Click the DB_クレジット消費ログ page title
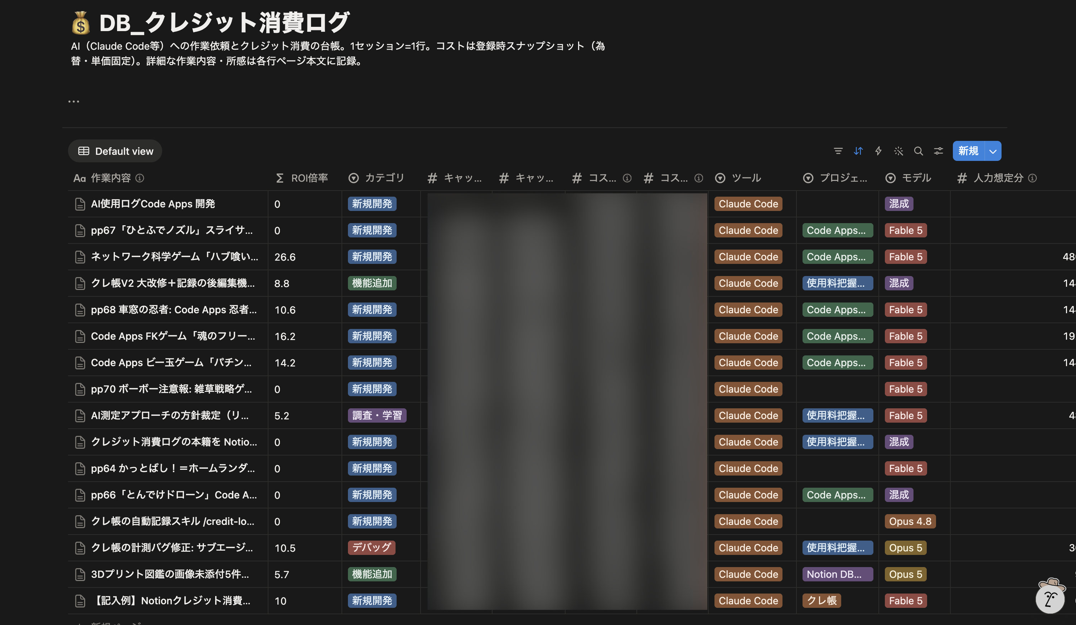 pos(224,23)
